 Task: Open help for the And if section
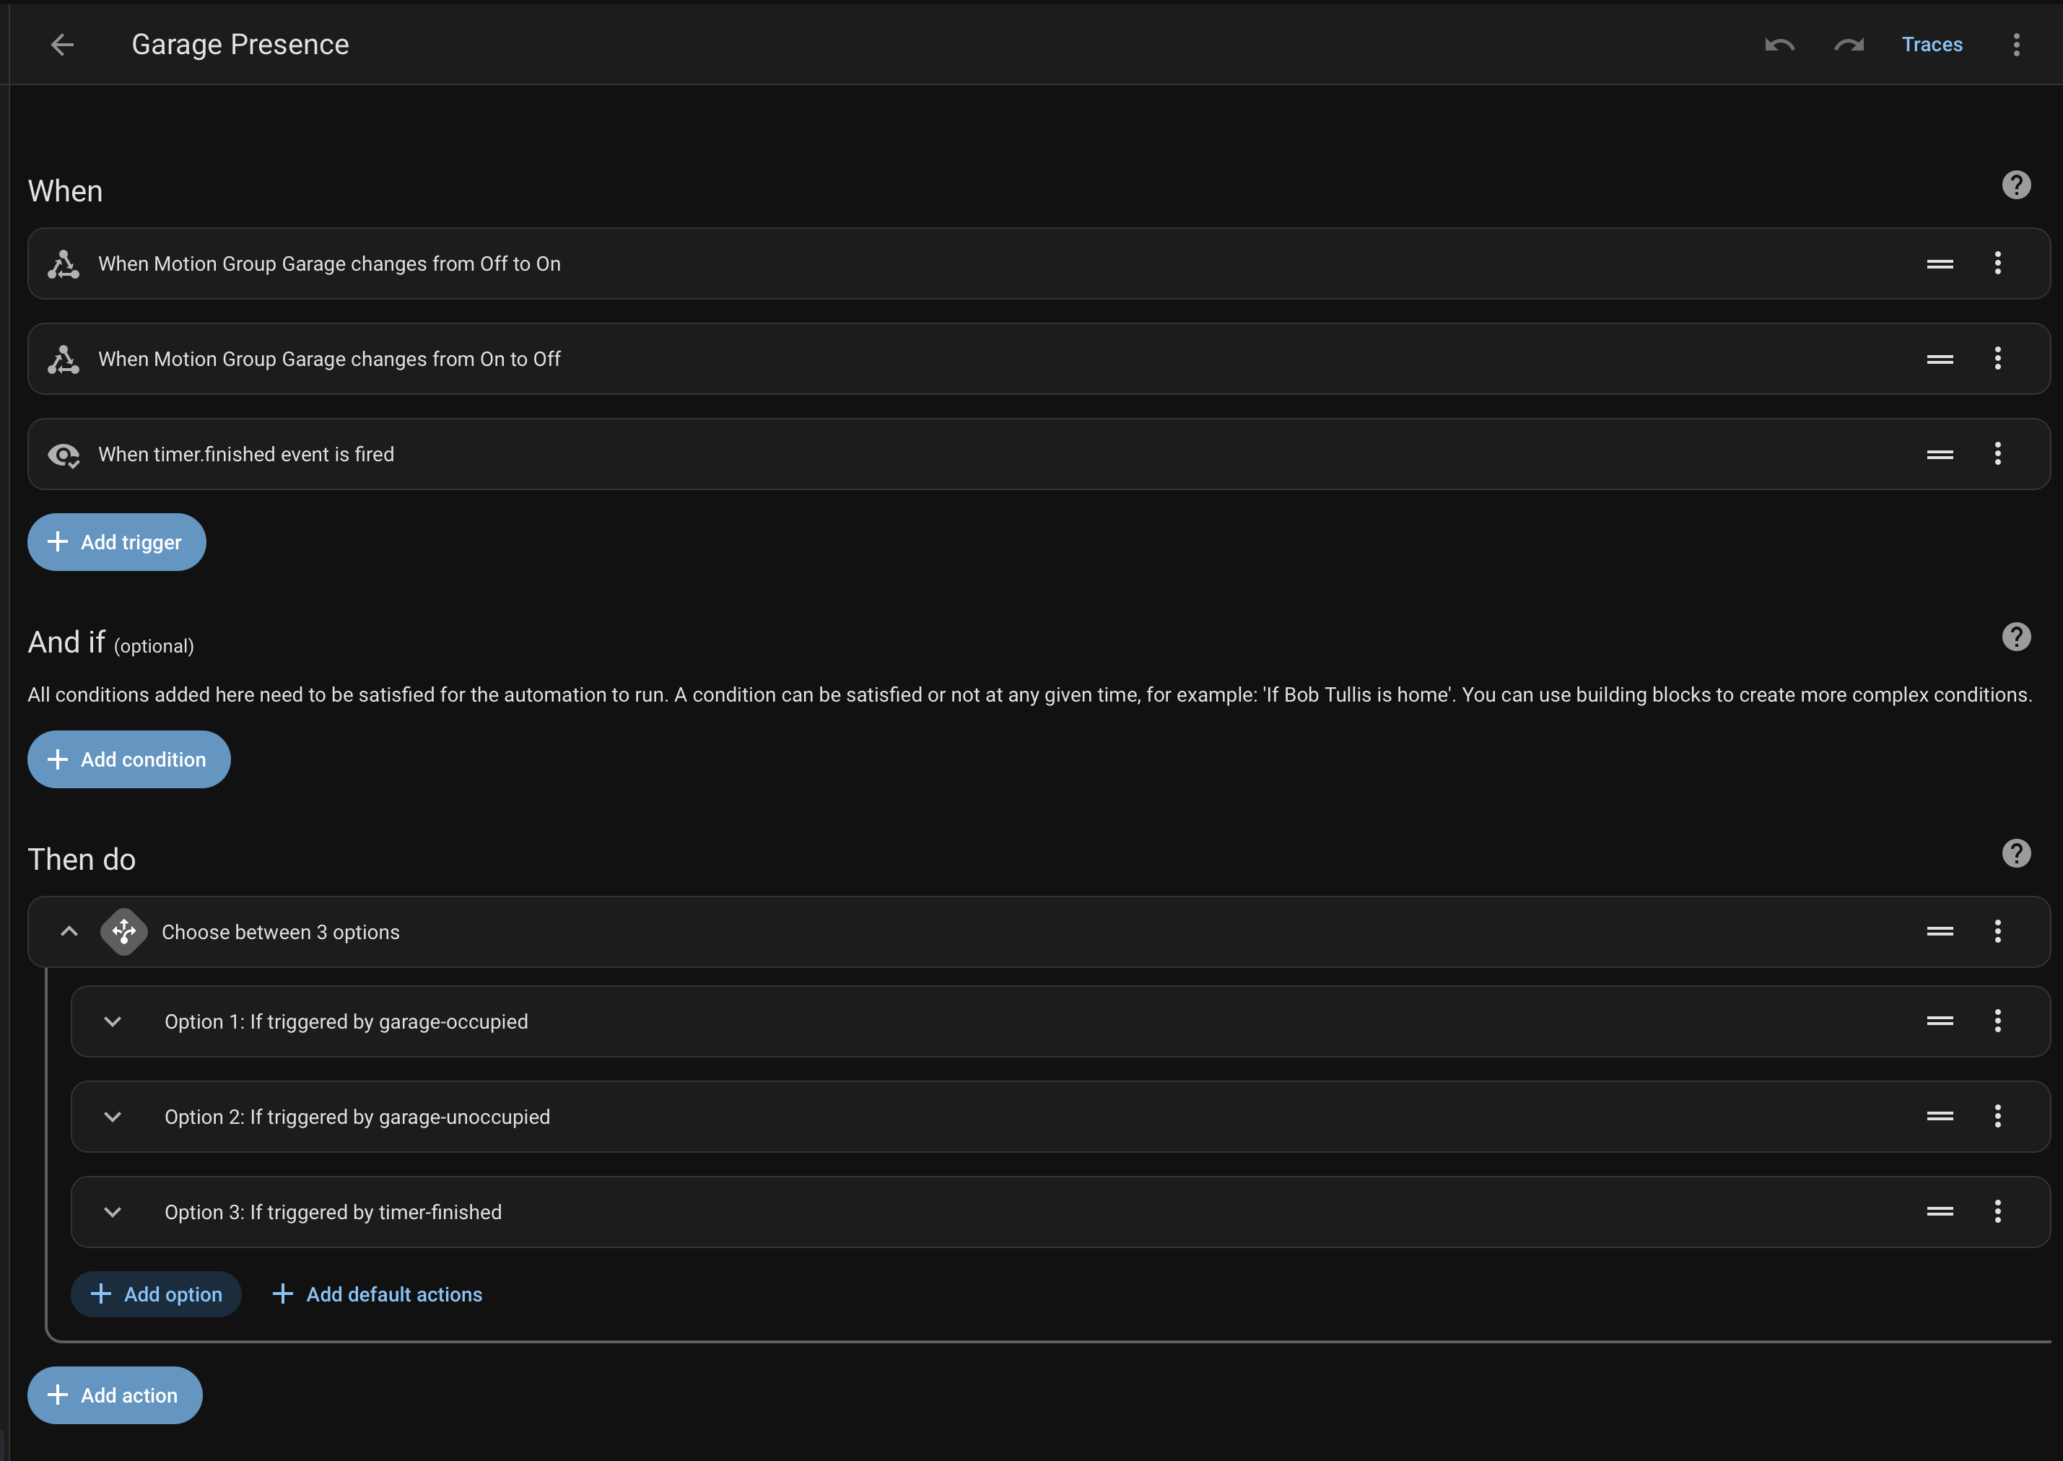pyautogui.click(x=2016, y=637)
